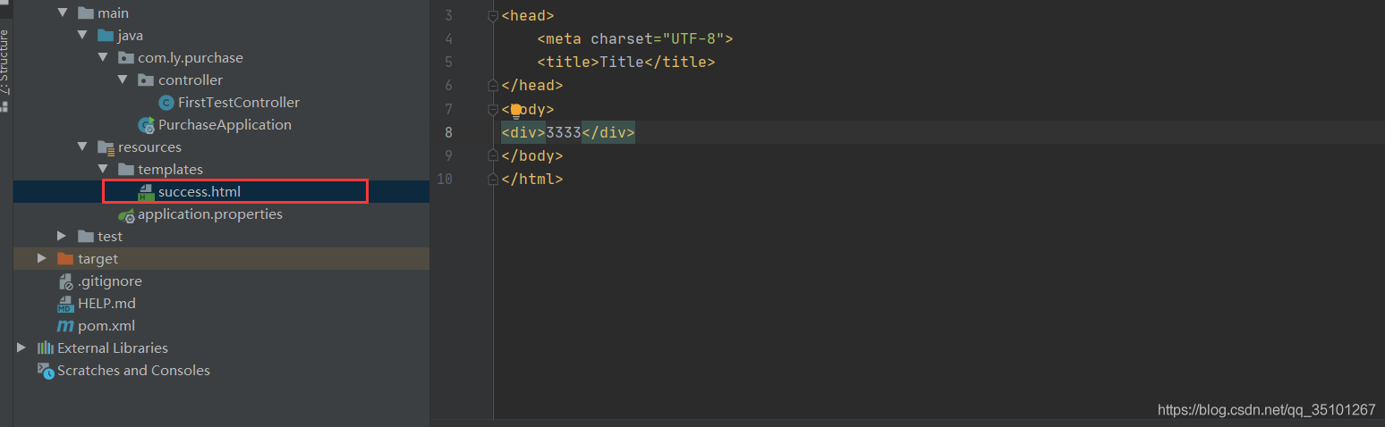This screenshot has width=1385, height=427.
Task: Click the Scratches and Consoles icon
Action: (45, 371)
